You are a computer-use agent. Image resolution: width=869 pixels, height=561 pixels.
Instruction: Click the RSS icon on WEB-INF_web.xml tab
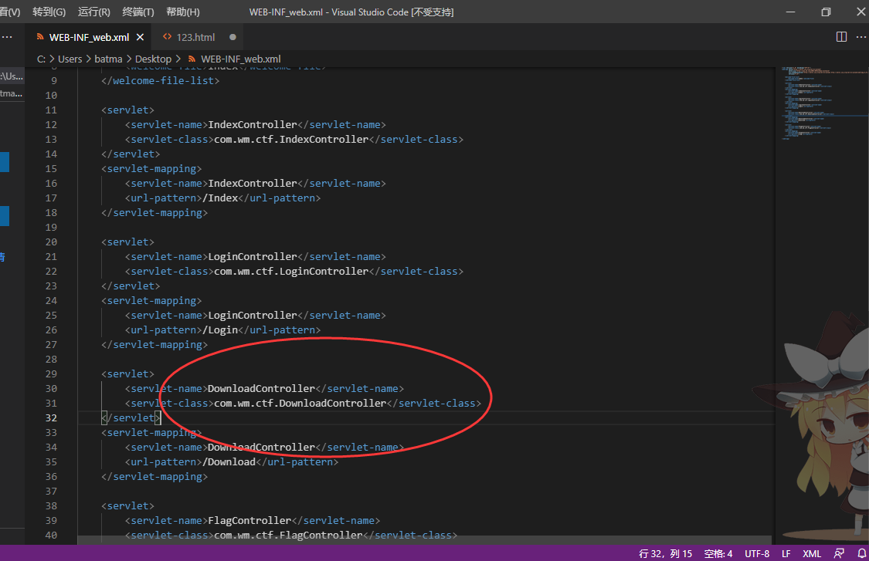(40, 37)
